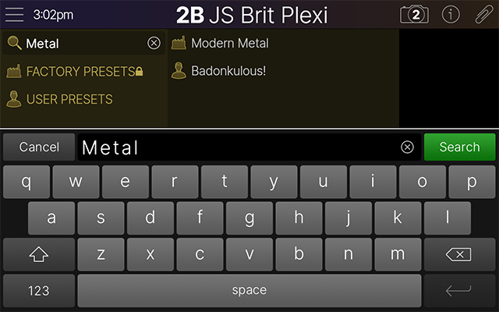The image size is (499, 312).
Task: Clear the preset search field text
Action: [154, 44]
